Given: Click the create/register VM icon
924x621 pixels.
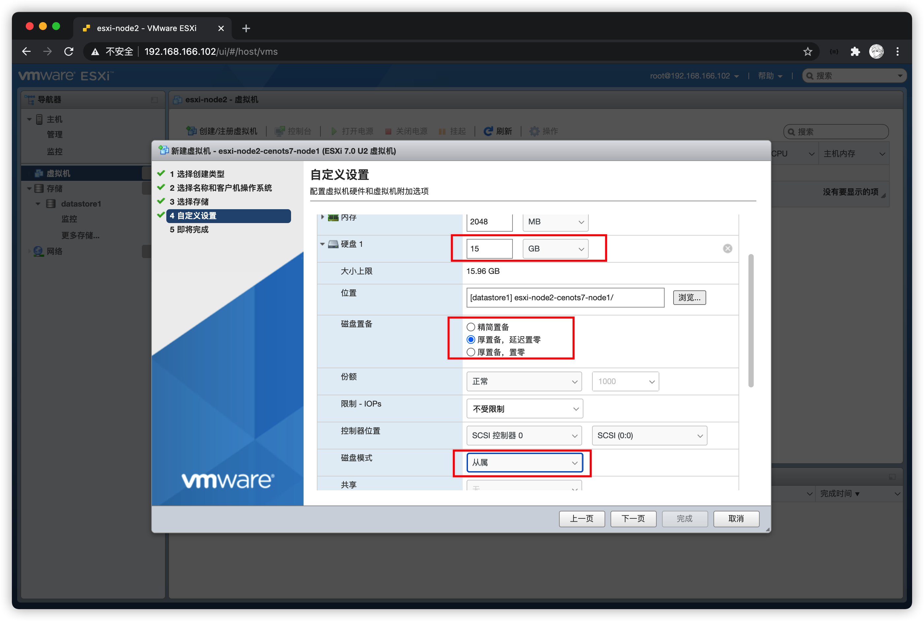Looking at the screenshot, I should pos(191,131).
